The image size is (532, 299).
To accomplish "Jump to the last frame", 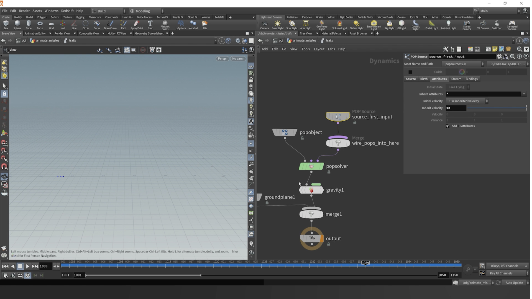I will (x=35, y=266).
